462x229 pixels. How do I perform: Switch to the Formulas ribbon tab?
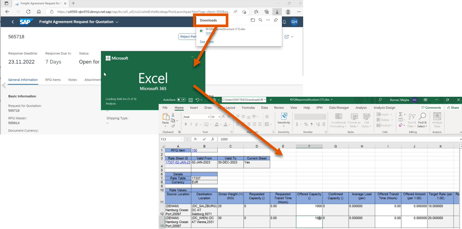point(248,108)
